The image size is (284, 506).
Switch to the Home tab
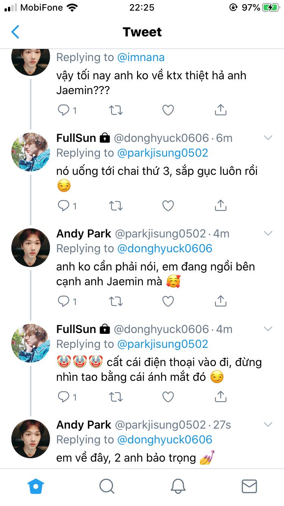click(x=36, y=486)
